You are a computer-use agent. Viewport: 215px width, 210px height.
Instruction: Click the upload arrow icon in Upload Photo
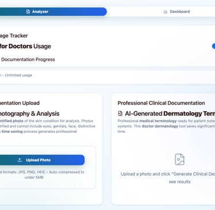19,160
